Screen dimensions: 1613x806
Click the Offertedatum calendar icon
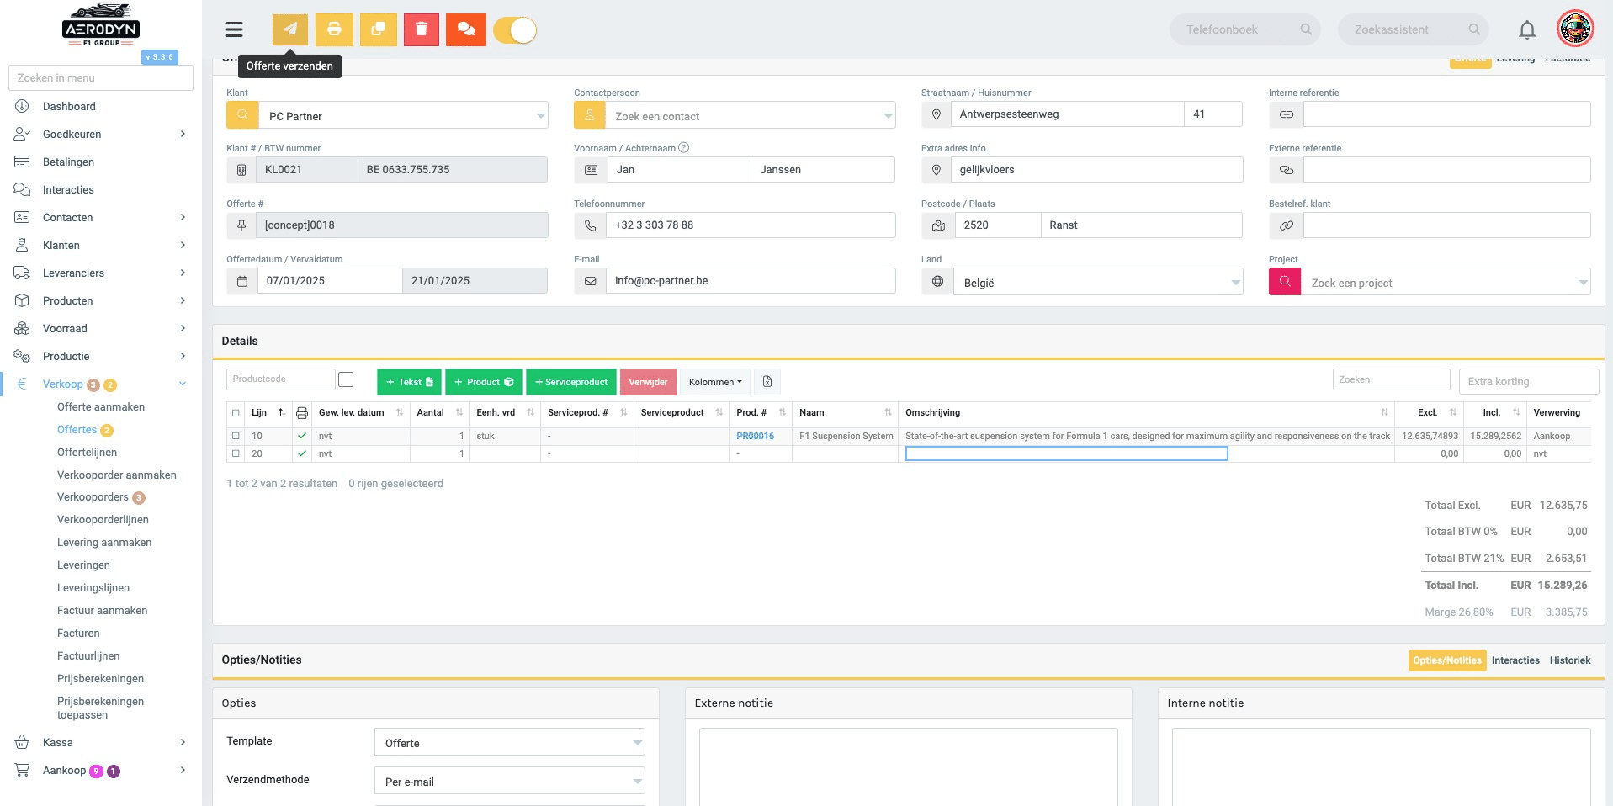[x=242, y=281]
